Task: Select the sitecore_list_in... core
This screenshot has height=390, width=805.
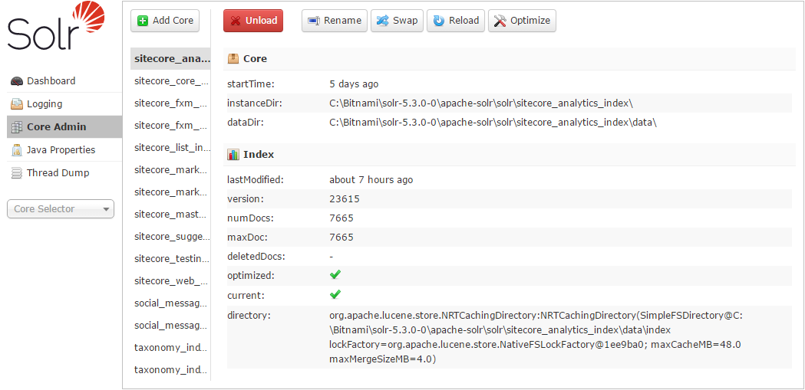Action: [x=170, y=148]
